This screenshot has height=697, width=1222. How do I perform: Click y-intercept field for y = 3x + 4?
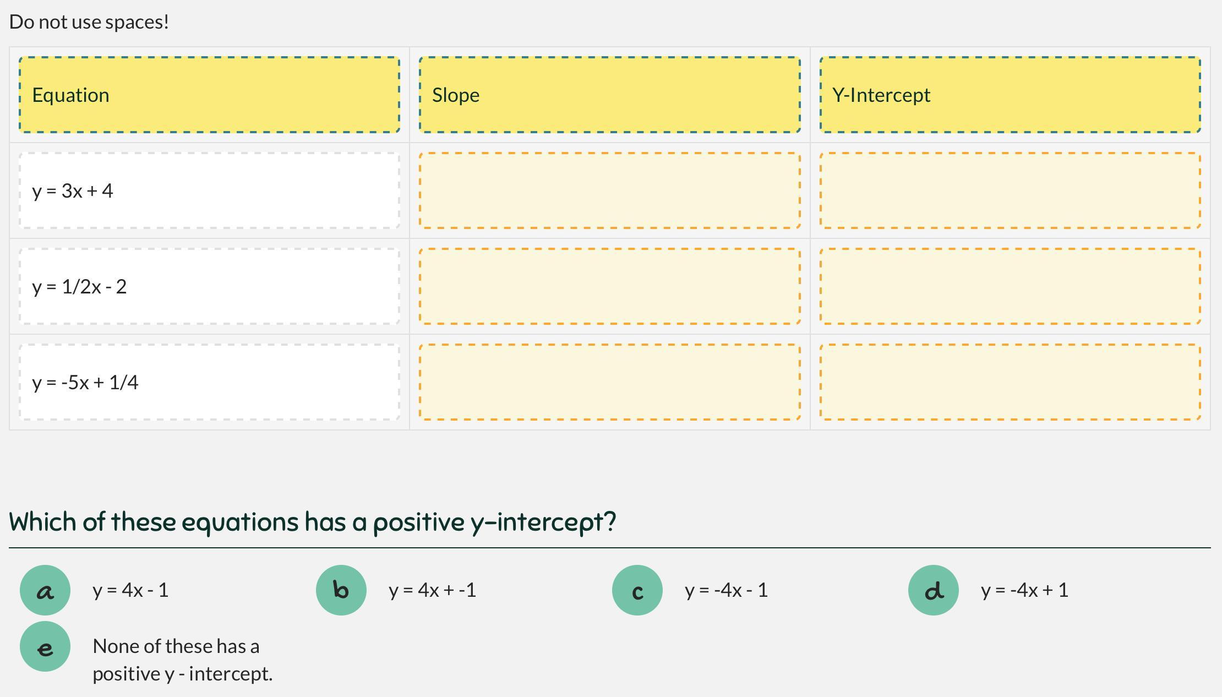[1010, 190]
